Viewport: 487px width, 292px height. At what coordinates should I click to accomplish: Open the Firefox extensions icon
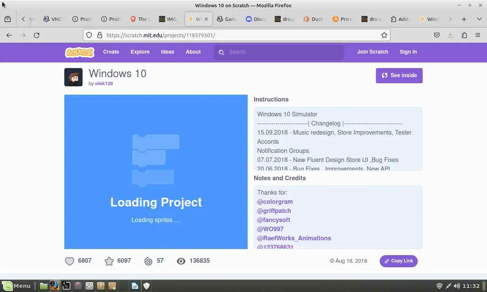point(464,35)
